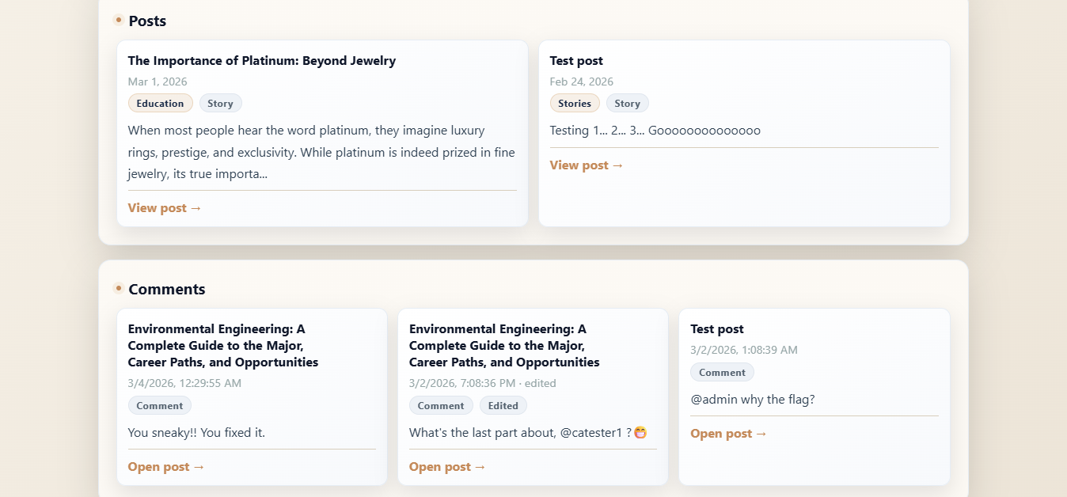Click the Stories tag on Test post
The width and height of the screenshot is (1067, 497).
[x=574, y=103]
